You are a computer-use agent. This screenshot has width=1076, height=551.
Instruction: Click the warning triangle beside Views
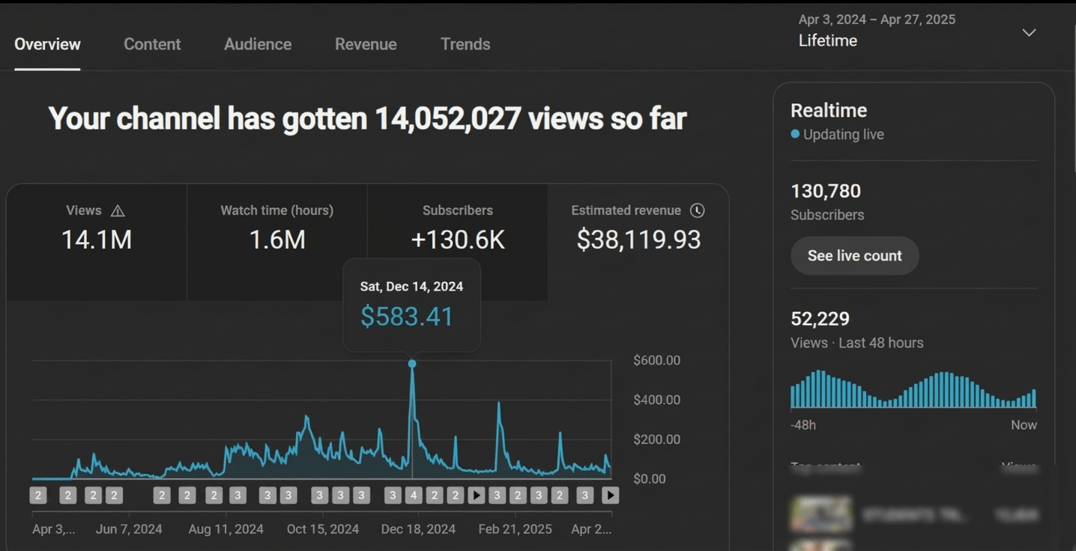(x=118, y=211)
